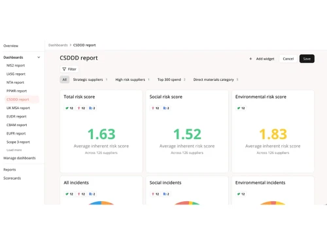Open PPWR report dashboard
This screenshot has width=327, height=245.
[x=16, y=91]
